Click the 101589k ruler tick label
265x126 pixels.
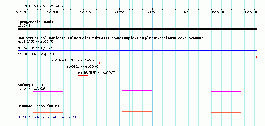tap(86, 12)
